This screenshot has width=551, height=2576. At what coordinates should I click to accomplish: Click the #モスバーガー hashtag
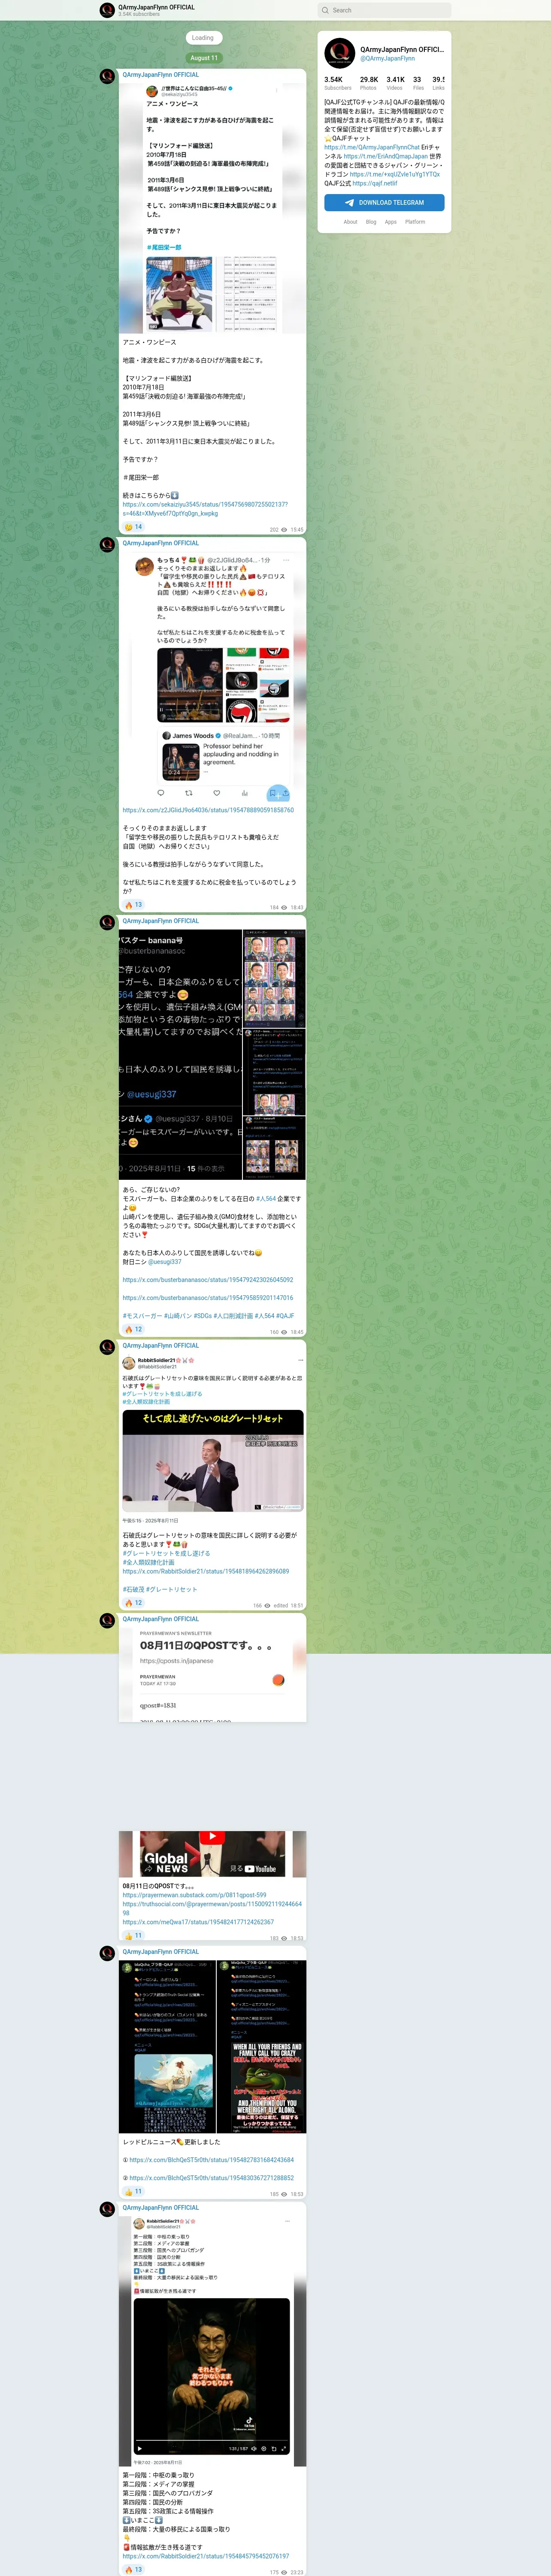[x=142, y=1316]
